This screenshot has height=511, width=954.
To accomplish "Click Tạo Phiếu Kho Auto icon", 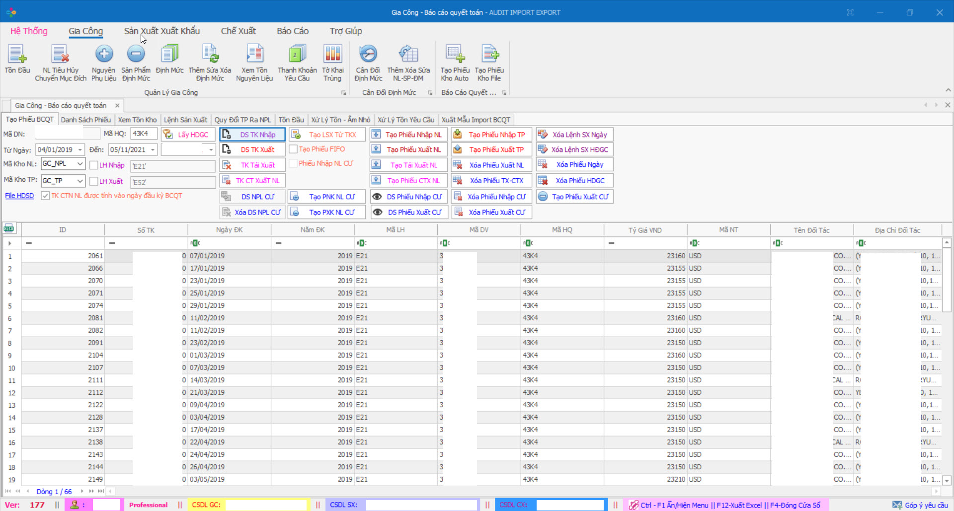I will [x=454, y=54].
